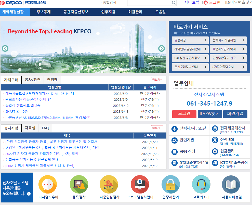Screen dimensions: 252x205
Task: Open ID/비밀번호찾기 header link
Action: (238, 2)
